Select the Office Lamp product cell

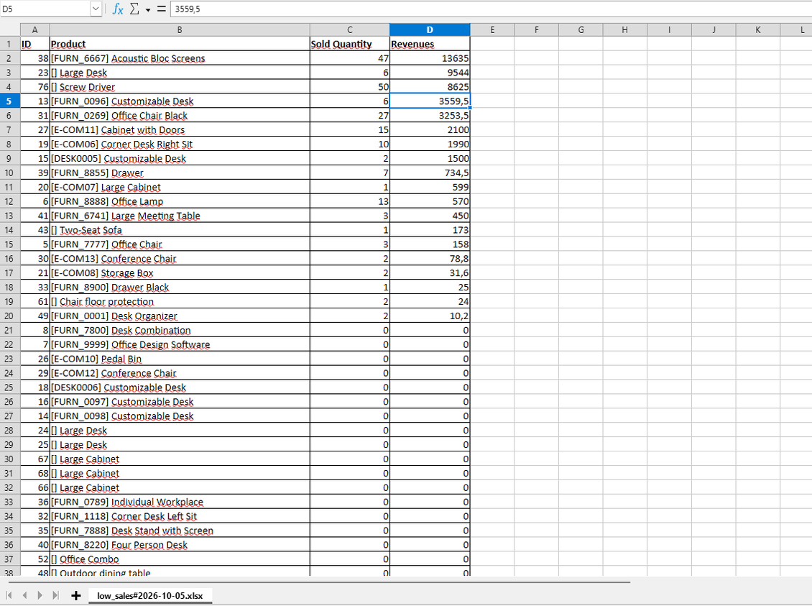[180, 201]
